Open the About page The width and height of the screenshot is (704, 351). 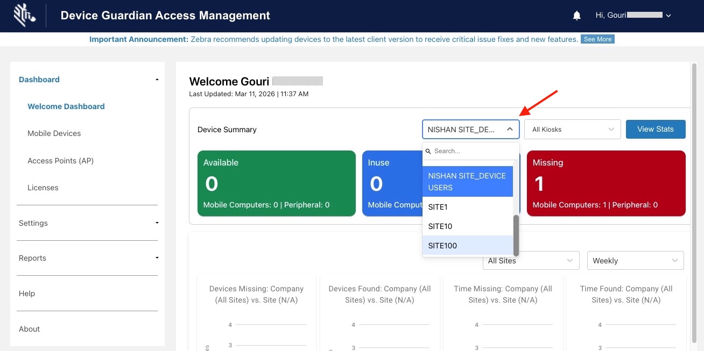click(30, 329)
